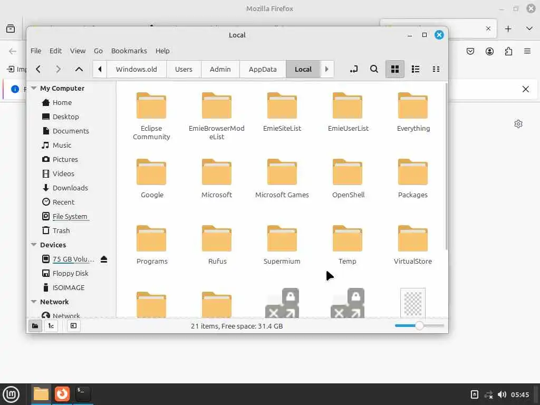Collapse My Computer section

pyautogui.click(x=34, y=88)
